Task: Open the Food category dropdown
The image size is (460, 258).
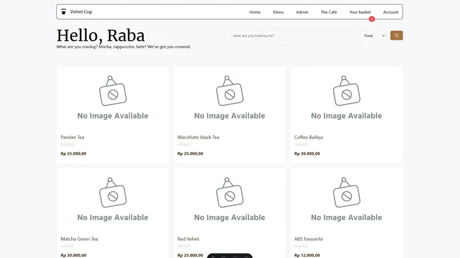Action: [374, 36]
